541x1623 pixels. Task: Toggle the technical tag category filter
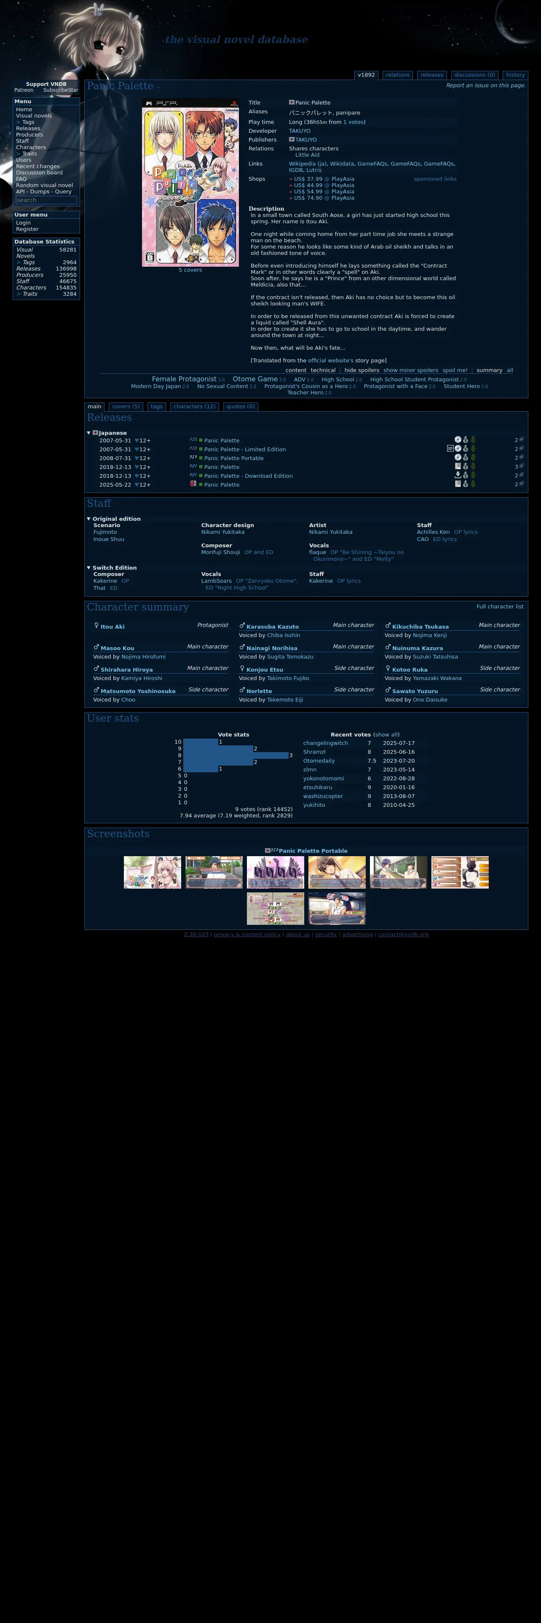coord(323,370)
